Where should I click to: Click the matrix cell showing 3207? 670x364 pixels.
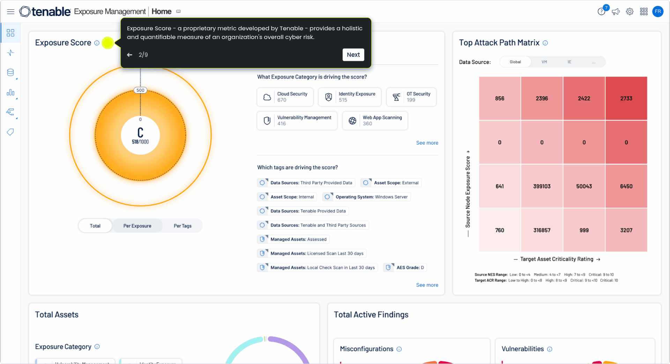(626, 230)
